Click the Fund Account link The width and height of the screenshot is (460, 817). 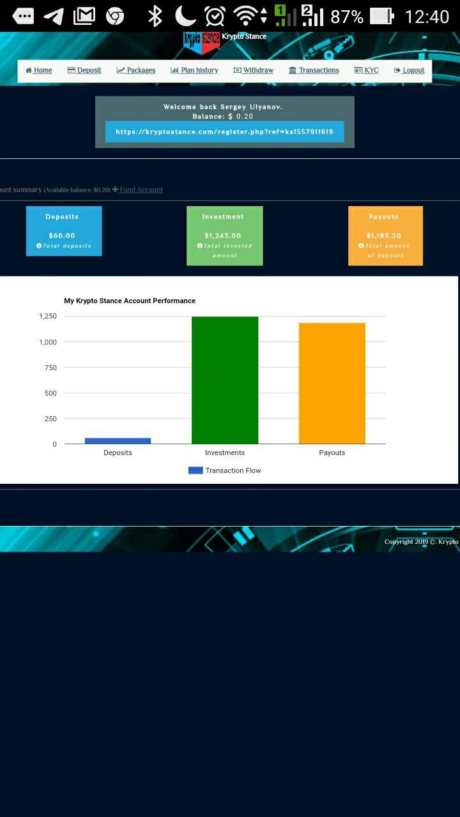pyautogui.click(x=137, y=190)
